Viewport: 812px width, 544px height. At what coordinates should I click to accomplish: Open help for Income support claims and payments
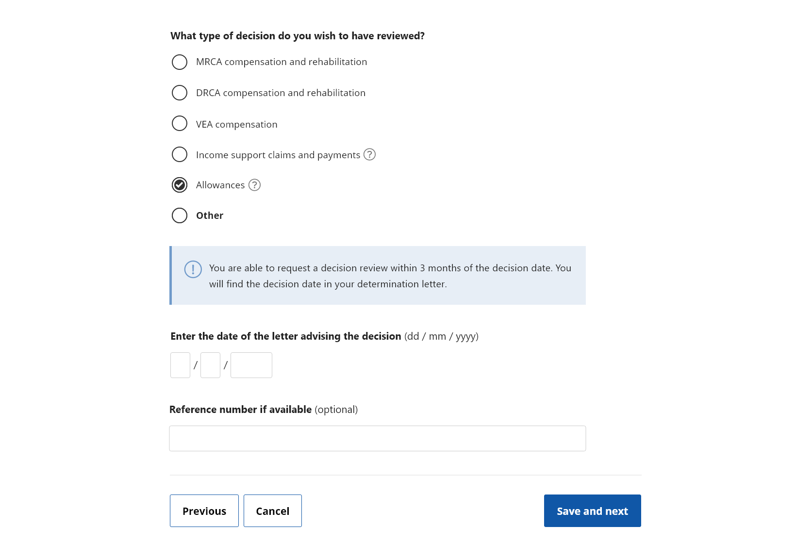369,154
